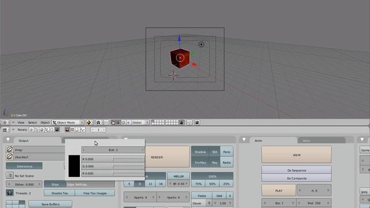Select the rotate manipulator circle icon
This screenshot has height=208, width=370.
[x=123, y=122]
